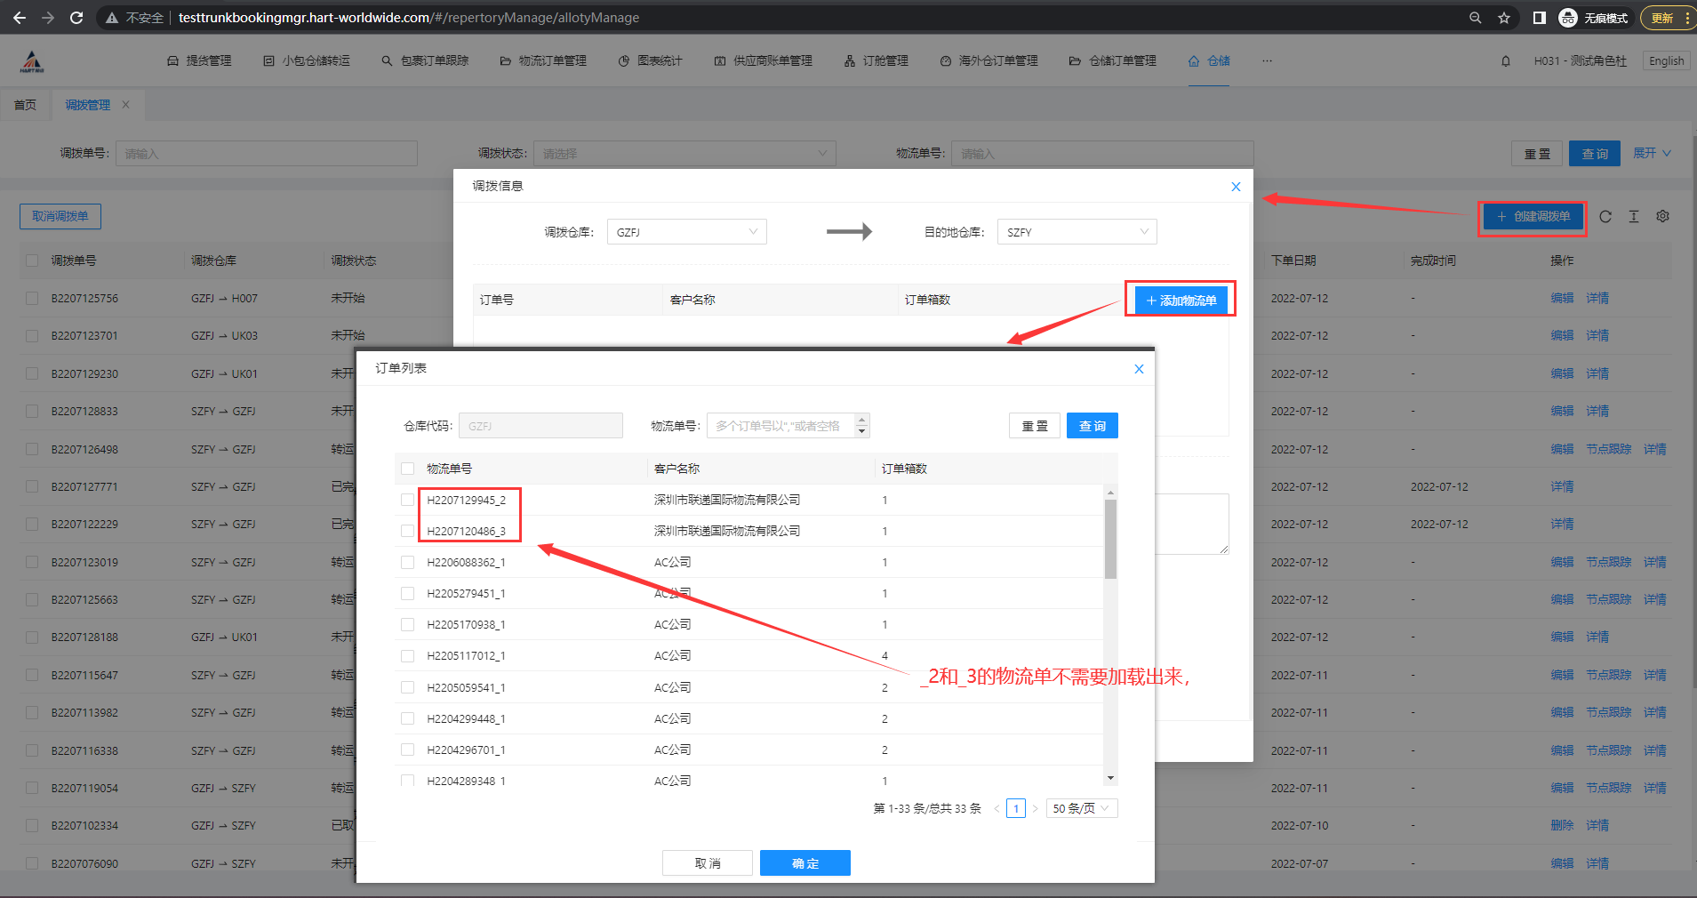The height and width of the screenshot is (898, 1697).
Task: Check the box for order H2207129945_2
Action: [x=407, y=500]
